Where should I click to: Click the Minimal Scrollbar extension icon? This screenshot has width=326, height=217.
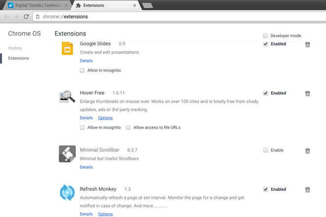tap(67, 154)
